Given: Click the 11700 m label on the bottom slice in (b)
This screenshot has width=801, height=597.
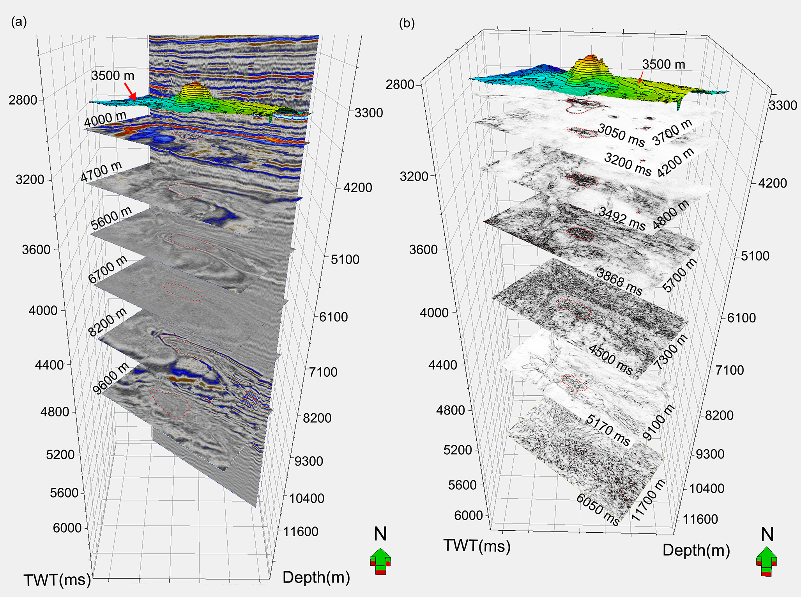Looking at the screenshot, I should [648, 500].
